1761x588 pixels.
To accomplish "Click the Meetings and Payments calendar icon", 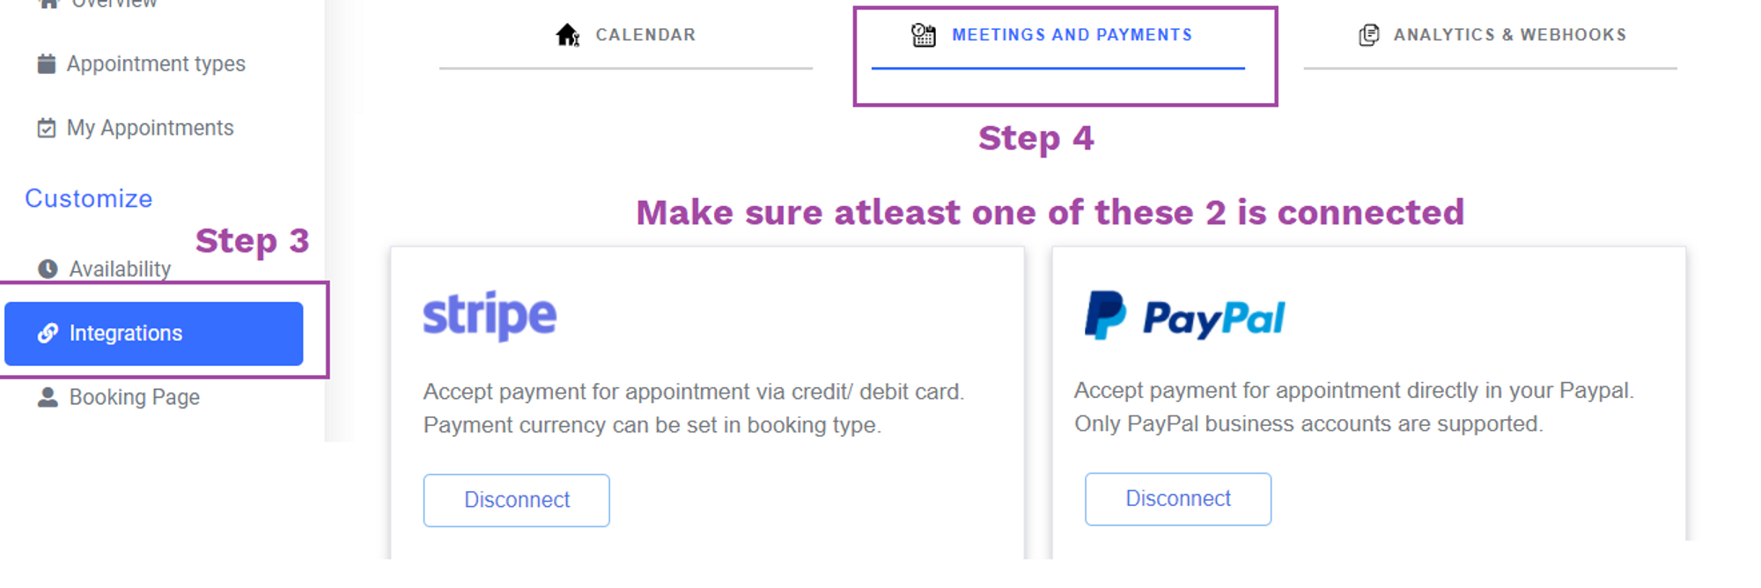I will click(924, 35).
